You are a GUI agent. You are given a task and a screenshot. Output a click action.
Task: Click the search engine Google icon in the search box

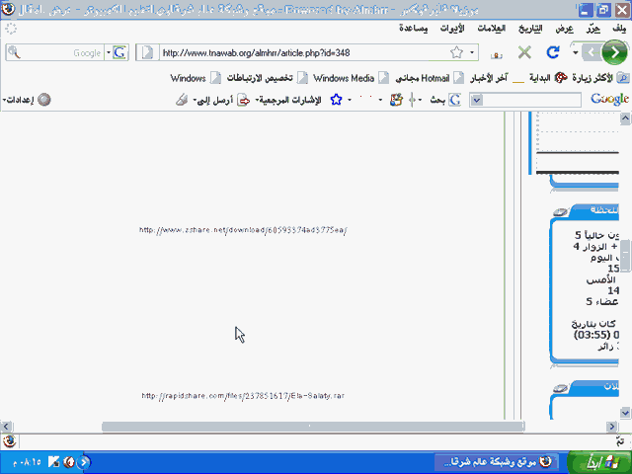pos(119,52)
